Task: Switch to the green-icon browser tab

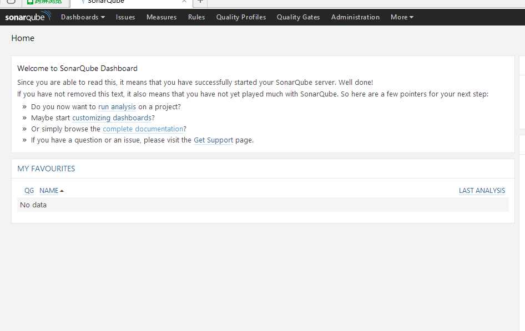Action: pos(46,3)
